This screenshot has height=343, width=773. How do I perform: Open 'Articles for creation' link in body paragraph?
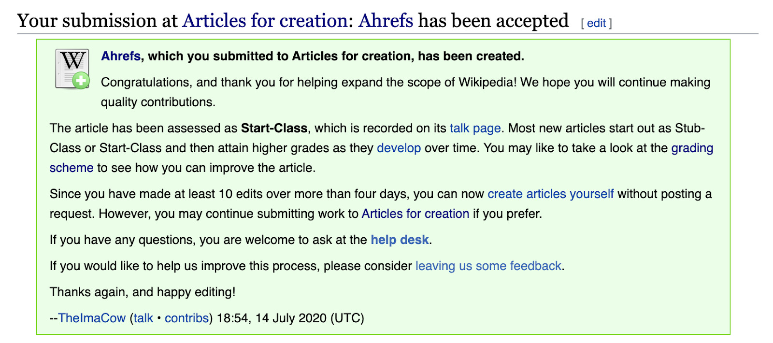tap(415, 214)
